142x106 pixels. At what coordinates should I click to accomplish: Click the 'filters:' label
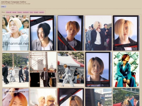(3, 12)
